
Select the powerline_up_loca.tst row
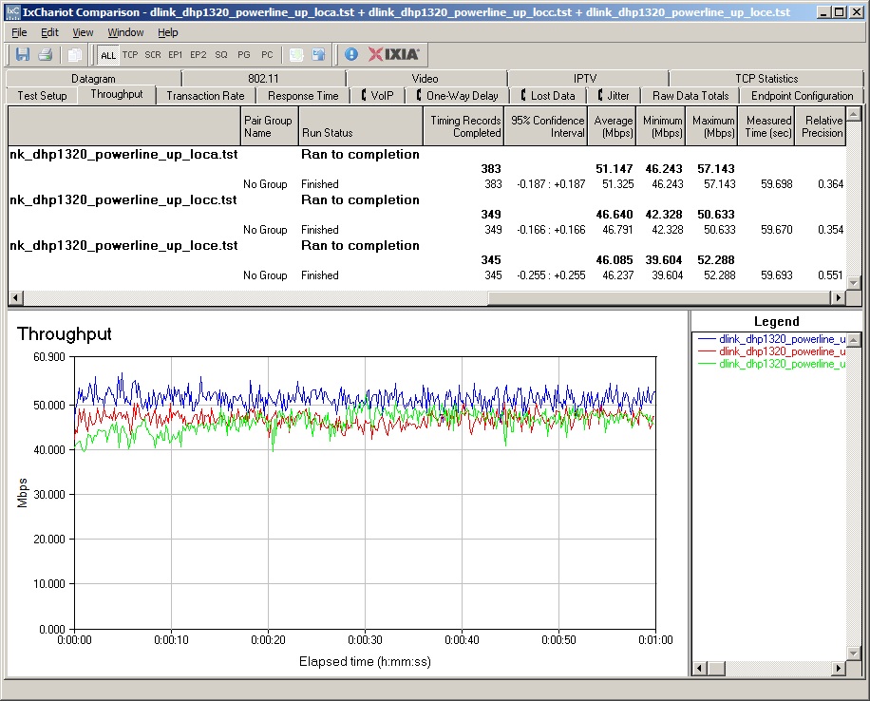(427, 154)
